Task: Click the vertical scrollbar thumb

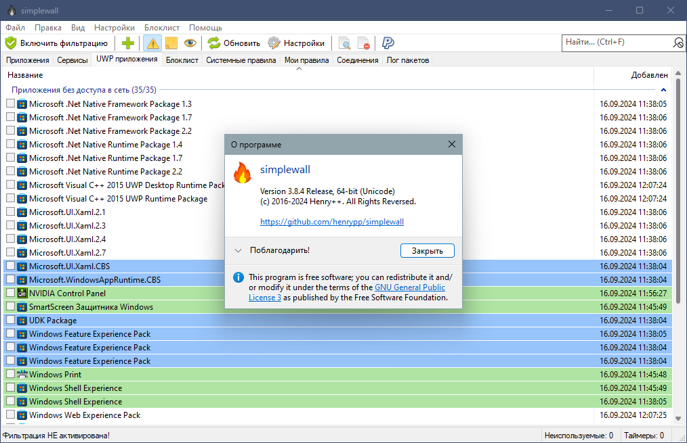Action: pos(678,190)
